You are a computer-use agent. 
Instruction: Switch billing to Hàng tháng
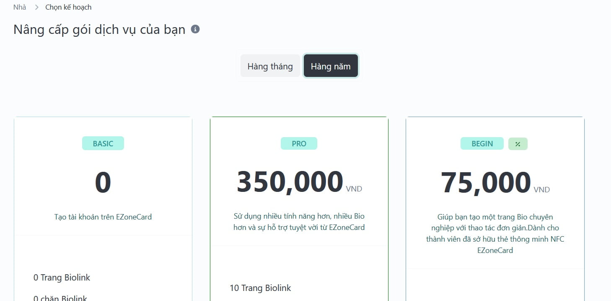click(270, 66)
